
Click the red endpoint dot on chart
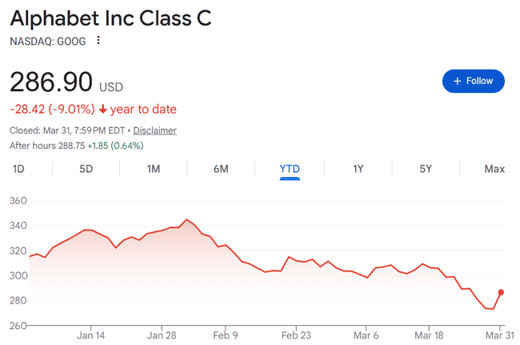tap(501, 292)
